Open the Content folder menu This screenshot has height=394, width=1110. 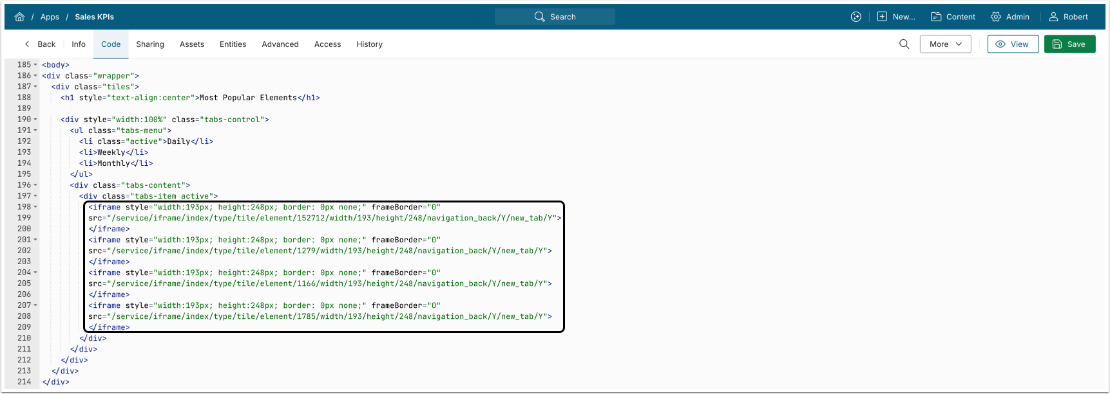[x=953, y=17]
